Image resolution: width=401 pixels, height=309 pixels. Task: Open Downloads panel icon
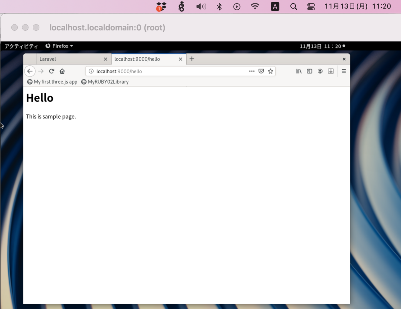(331, 71)
